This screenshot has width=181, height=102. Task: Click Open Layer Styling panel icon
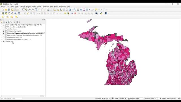[x=1, y=22]
